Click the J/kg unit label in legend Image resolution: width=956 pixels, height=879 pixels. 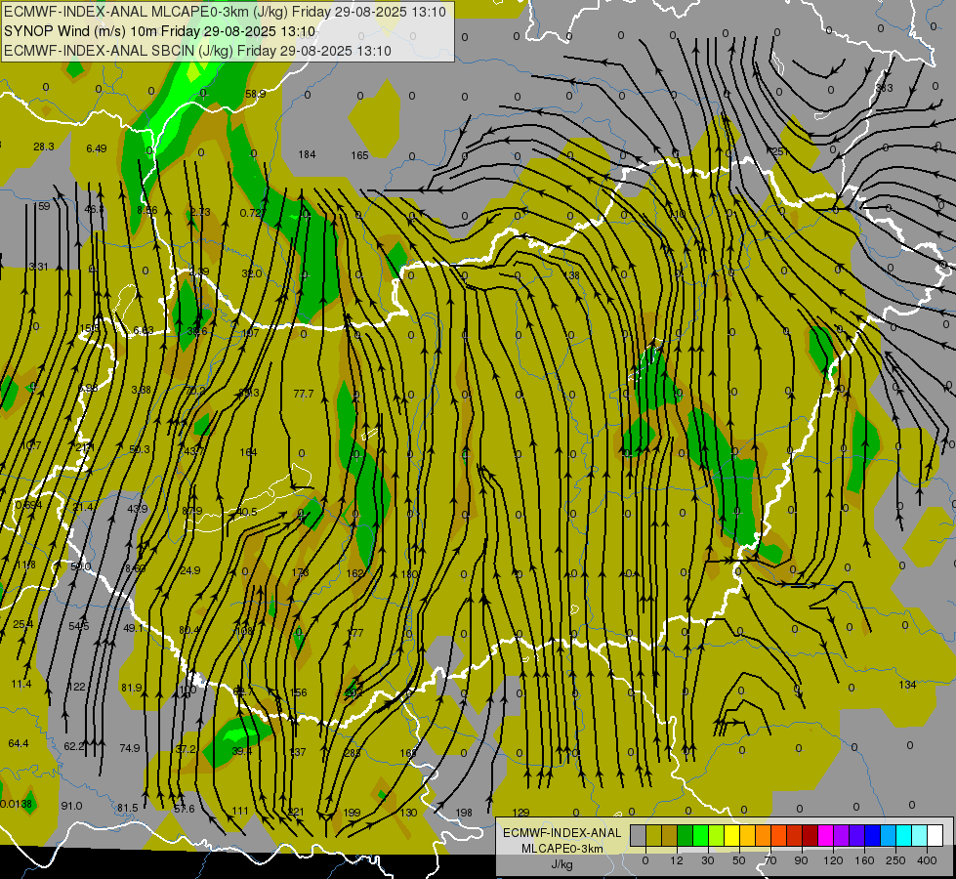pyautogui.click(x=561, y=864)
